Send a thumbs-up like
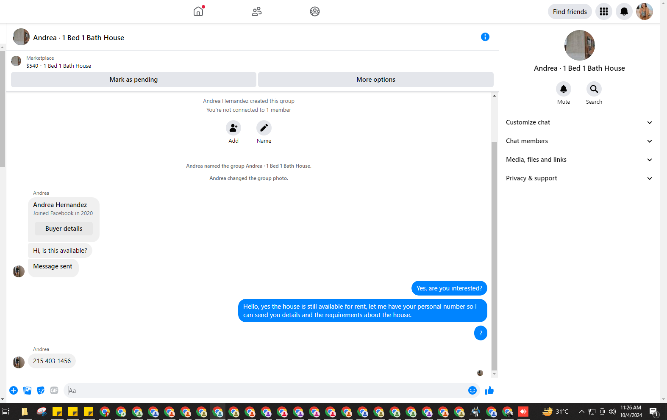The height and width of the screenshot is (420, 667). [489, 390]
